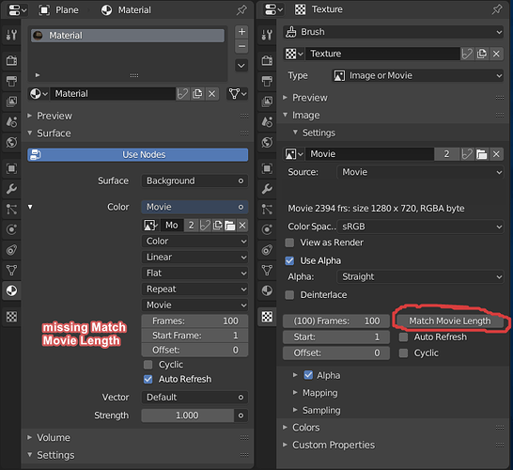513x470 pixels.
Task: Expand the Volume panel
Action: (54, 438)
